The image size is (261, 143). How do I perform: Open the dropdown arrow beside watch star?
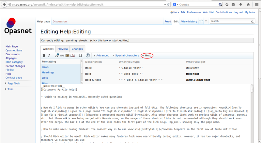206,21
